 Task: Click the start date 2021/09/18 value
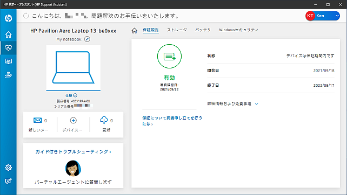pos(324,71)
